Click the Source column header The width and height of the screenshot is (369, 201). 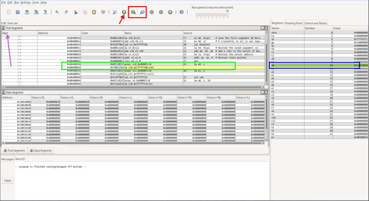coord(224,33)
